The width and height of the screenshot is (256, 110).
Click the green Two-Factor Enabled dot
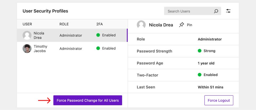coord(199,75)
